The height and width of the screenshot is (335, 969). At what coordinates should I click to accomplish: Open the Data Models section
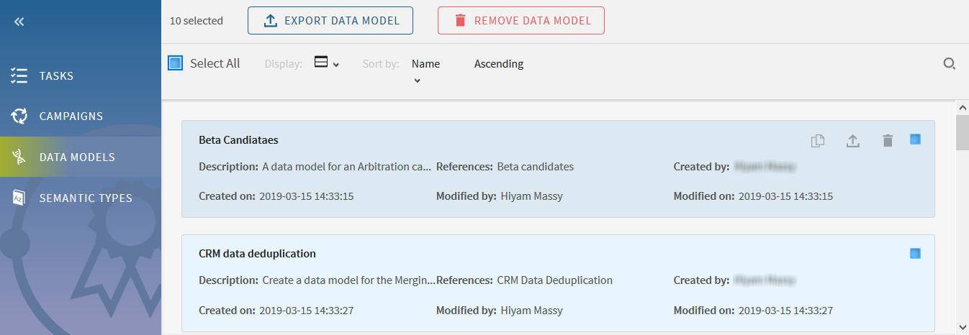click(x=77, y=157)
